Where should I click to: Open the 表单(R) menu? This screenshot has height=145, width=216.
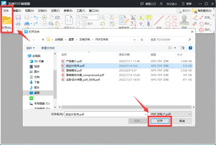coord(68,11)
